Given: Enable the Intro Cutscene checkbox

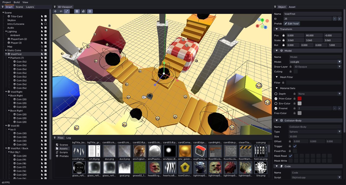Looking at the screenshot, I should click(x=45, y=24).
